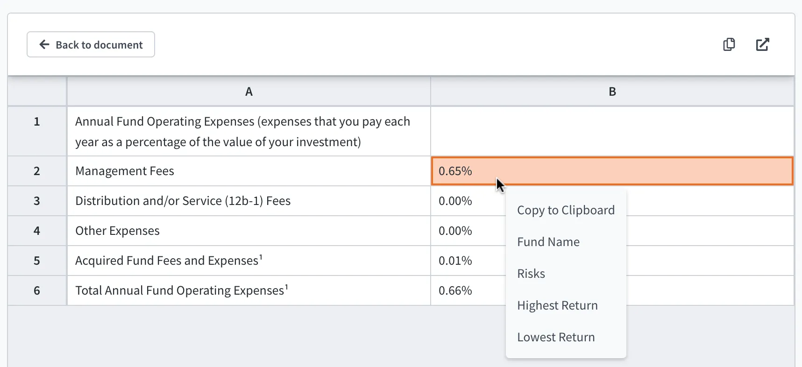
Task: Click the highlighted 0.65% cell
Action: tap(612, 171)
